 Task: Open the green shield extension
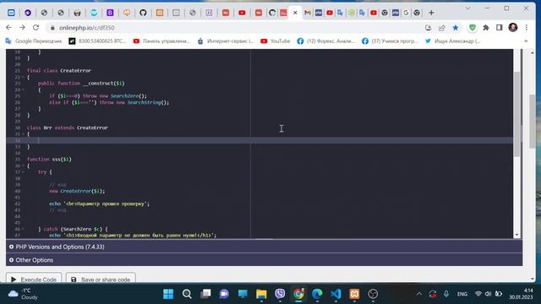pyautogui.click(x=472, y=28)
